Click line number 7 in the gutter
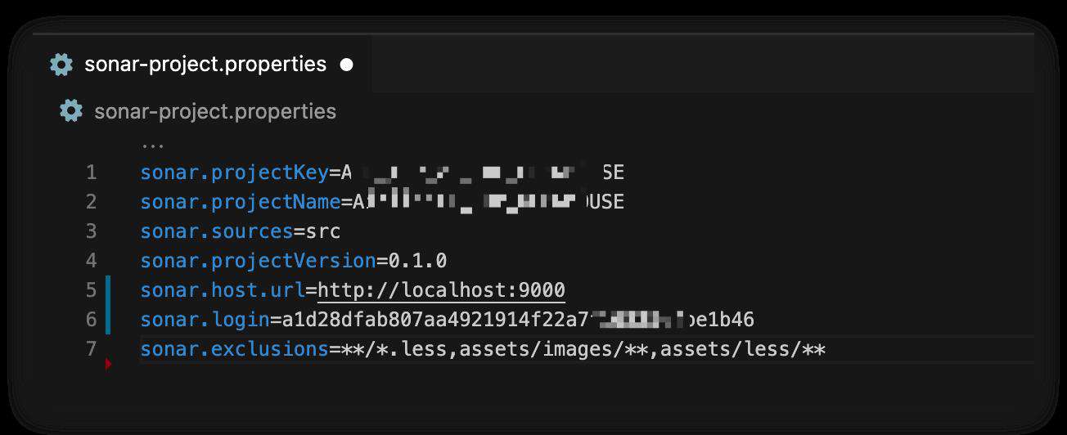 tap(91, 349)
